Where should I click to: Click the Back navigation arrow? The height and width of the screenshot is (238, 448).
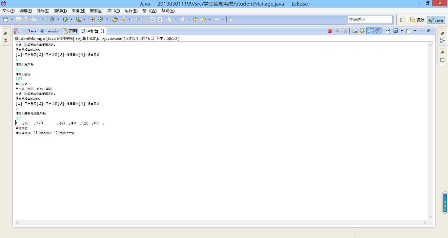tap(204, 19)
